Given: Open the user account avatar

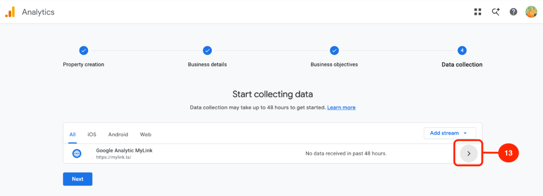Looking at the screenshot, I should 531,12.
